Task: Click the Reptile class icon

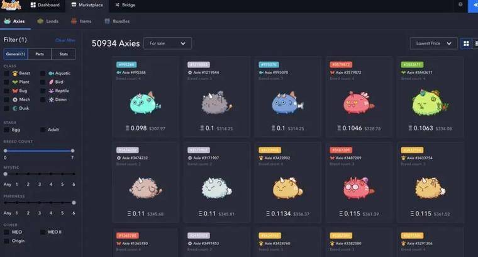Action: tap(51, 91)
